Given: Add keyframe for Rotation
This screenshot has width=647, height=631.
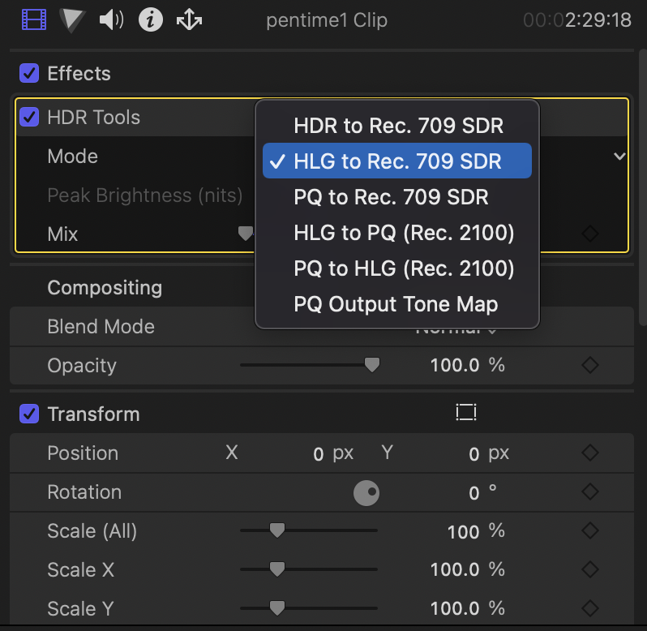Looking at the screenshot, I should [590, 491].
